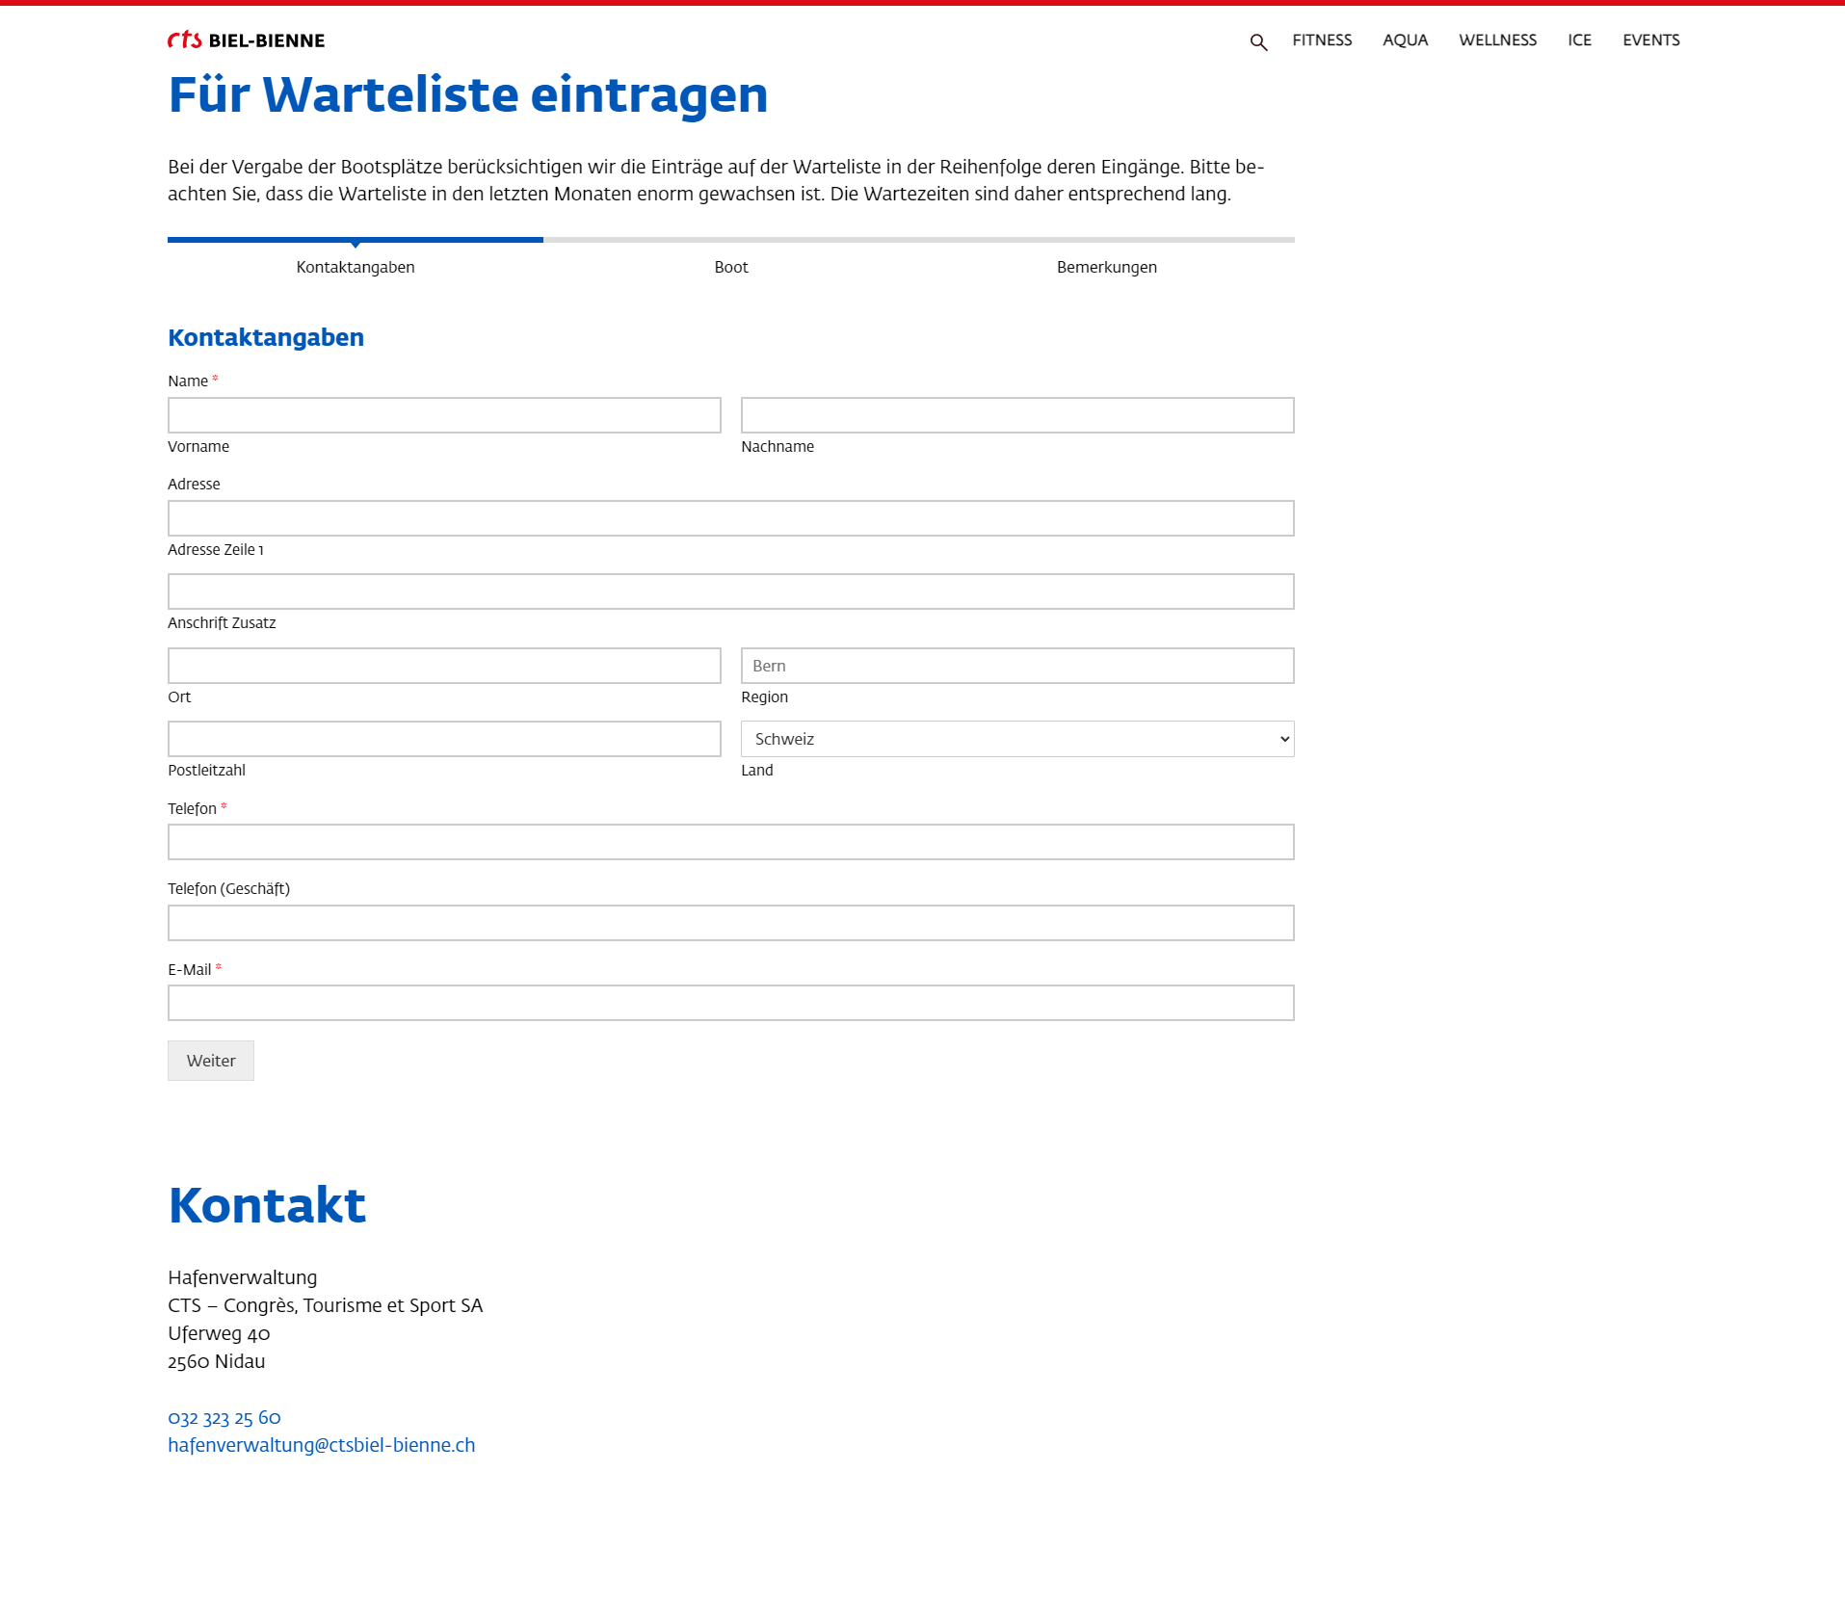The image size is (1845, 1603).
Task: Go to the Wellness section
Action: click(x=1497, y=40)
